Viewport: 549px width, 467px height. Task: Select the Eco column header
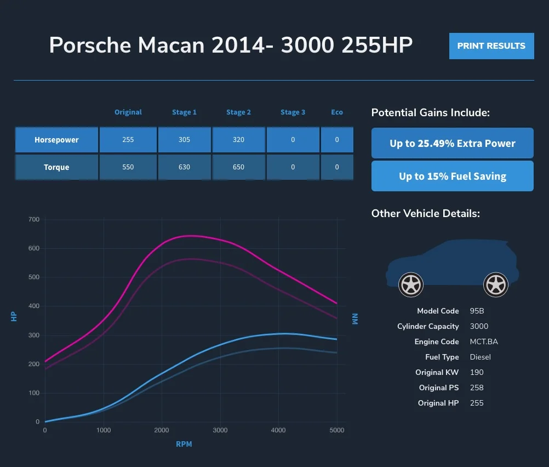(x=337, y=112)
